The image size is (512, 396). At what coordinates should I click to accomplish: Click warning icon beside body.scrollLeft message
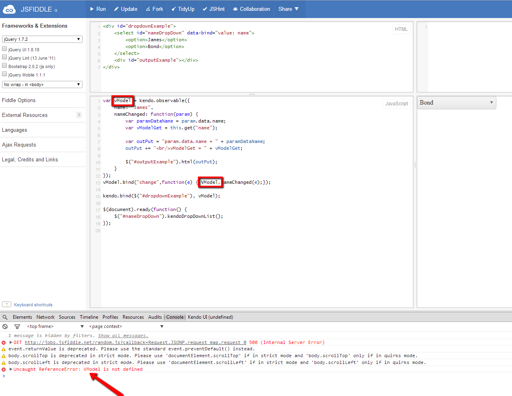point(4,363)
